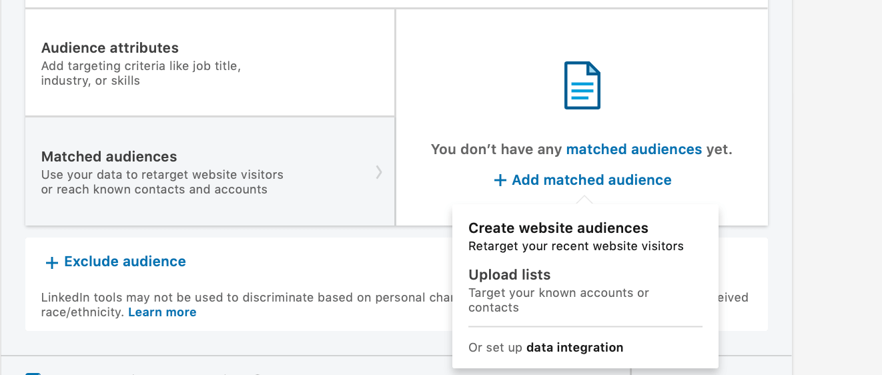Click the plus icon beside Add matched audience
The width and height of the screenshot is (882, 375).
pos(500,180)
